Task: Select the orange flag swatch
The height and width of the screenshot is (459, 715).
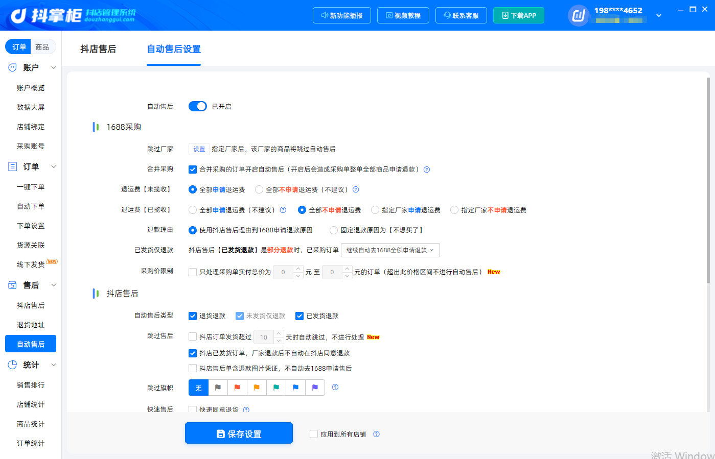Action: [x=257, y=388]
